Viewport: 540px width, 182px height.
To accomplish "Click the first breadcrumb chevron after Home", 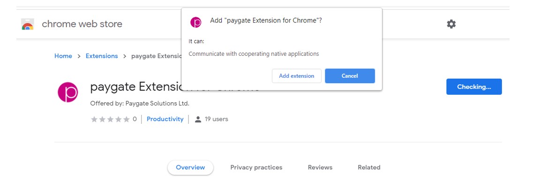I will click(79, 56).
